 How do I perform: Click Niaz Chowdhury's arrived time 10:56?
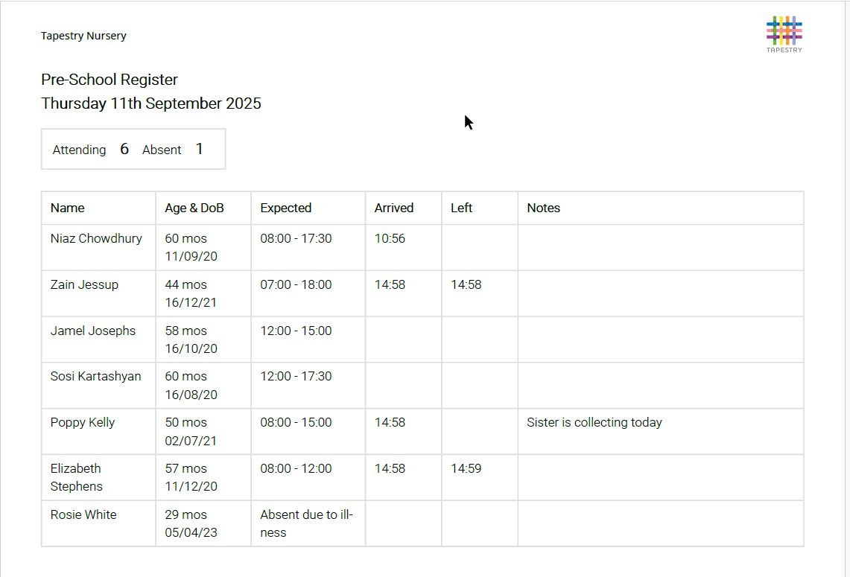[390, 239]
